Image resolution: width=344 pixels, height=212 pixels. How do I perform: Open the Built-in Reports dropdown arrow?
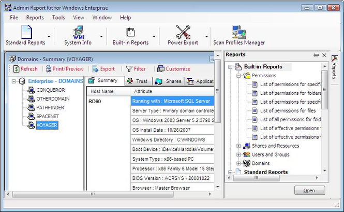[154, 36]
